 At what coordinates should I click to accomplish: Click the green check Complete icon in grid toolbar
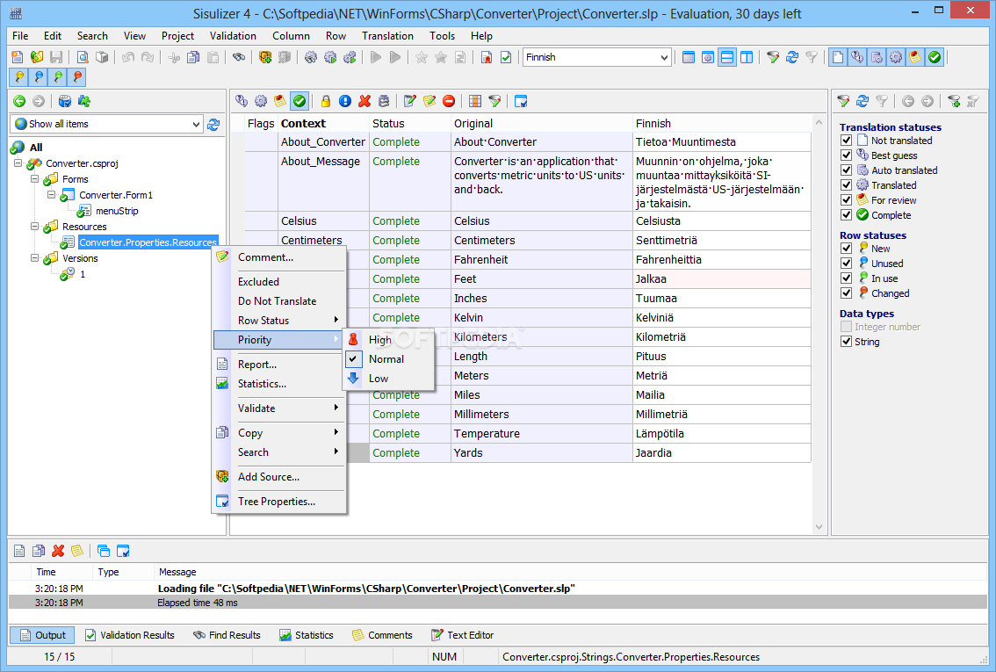(300, 101)
